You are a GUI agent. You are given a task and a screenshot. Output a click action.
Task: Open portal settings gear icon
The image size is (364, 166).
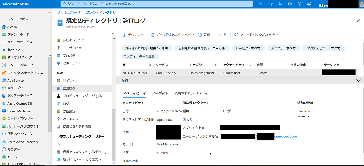click(x=290, y=4)
